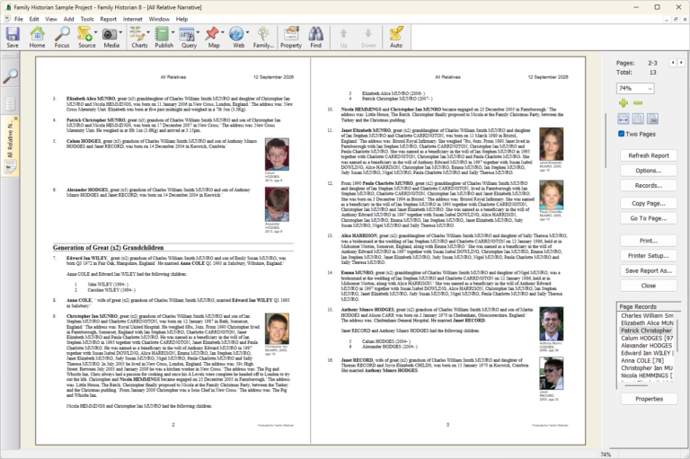Open the File menu
The image size is (690, 459).
click(19, 19)
